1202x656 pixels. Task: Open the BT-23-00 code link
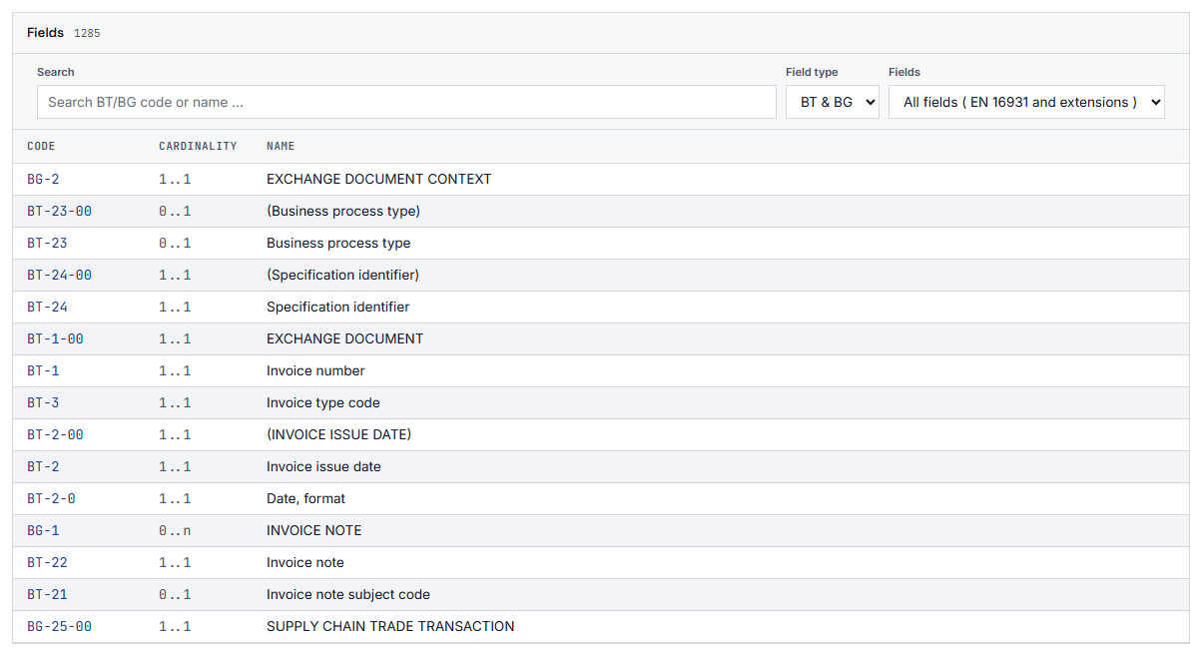(59, 211)
